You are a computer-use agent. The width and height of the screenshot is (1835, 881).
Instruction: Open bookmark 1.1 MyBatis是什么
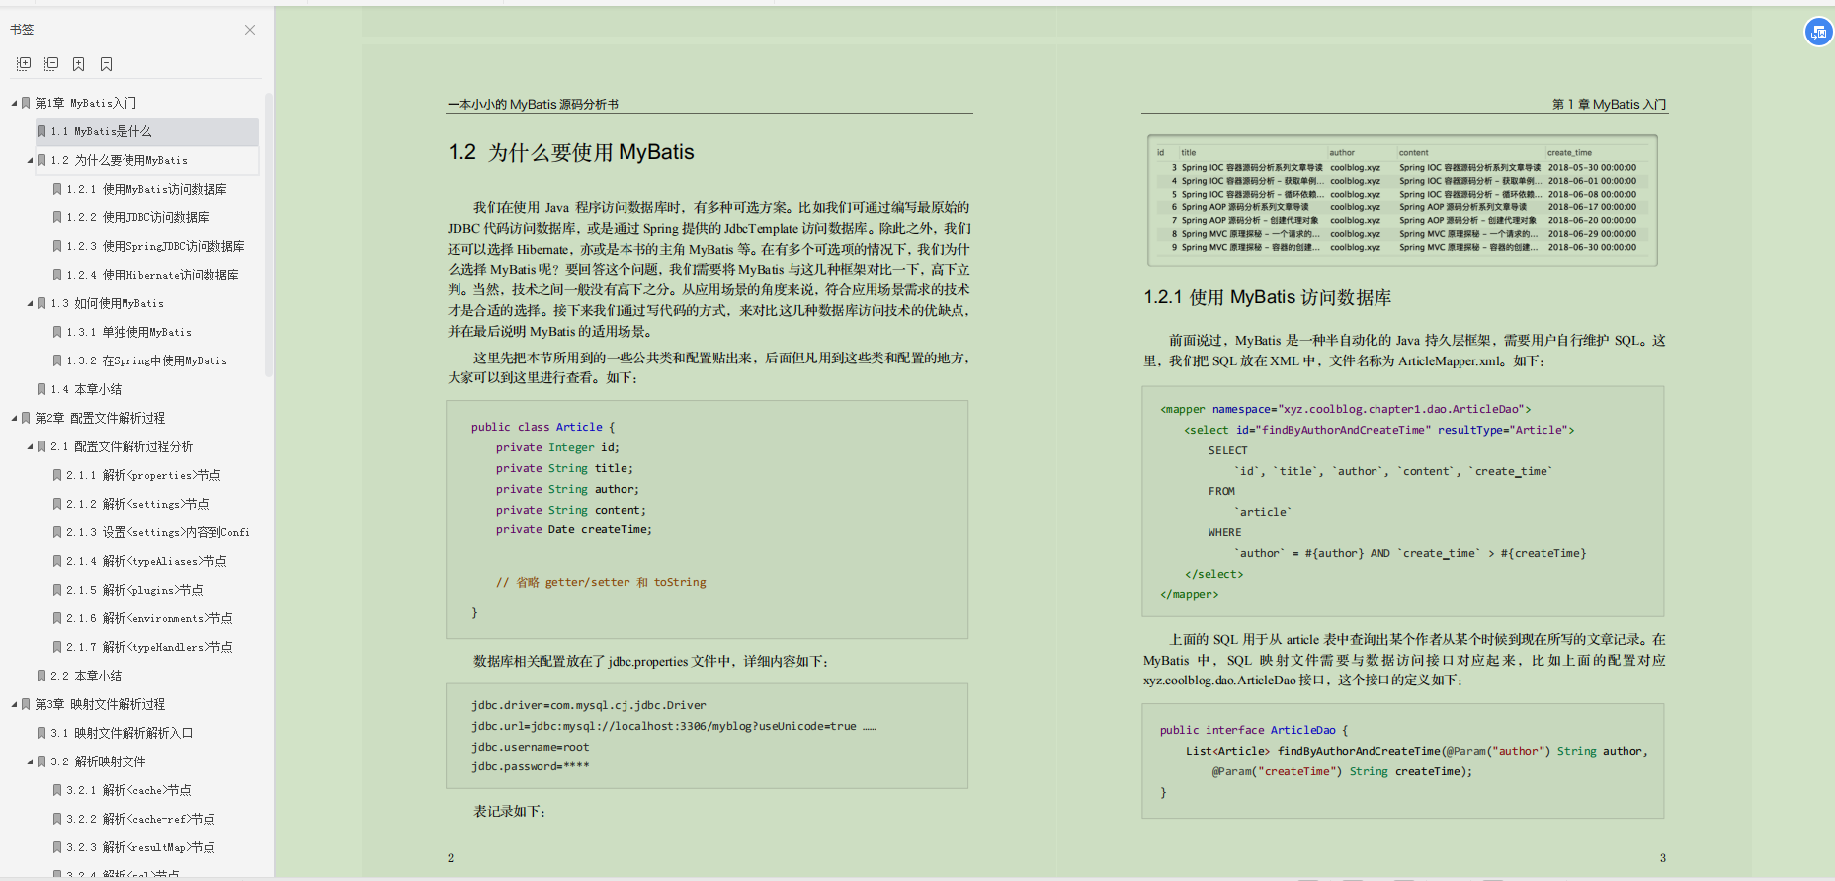click(102, 131)
